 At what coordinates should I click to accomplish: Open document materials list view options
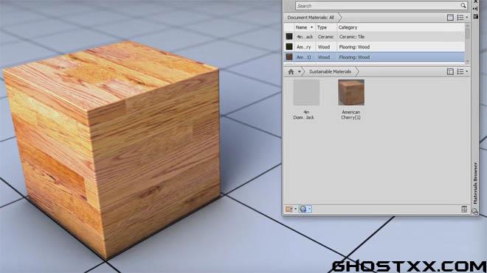[462, 18]
